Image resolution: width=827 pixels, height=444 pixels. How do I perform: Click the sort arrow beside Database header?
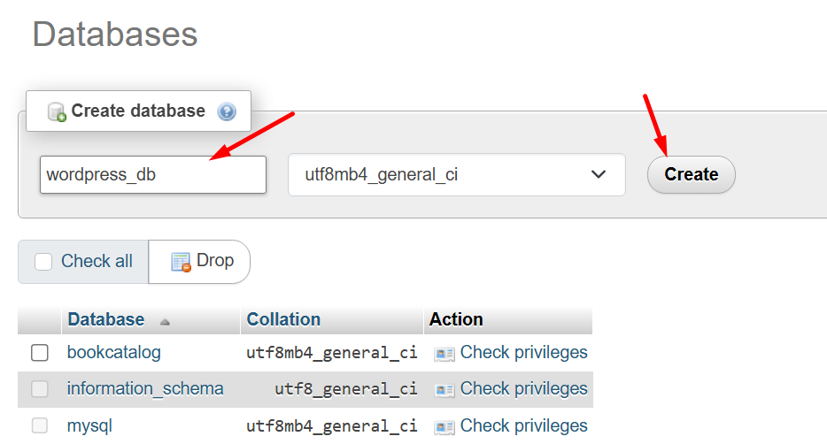[165, 321]
